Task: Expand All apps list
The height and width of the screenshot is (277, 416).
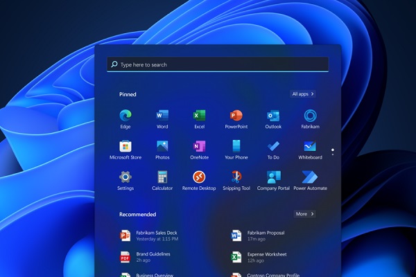Action: click(303, 94)
